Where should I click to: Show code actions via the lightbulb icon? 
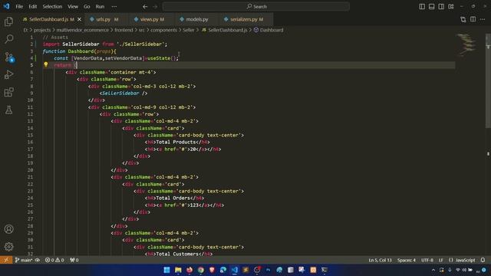46,64
